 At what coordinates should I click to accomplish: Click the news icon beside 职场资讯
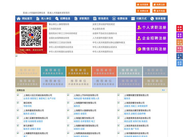coord(95,19)
